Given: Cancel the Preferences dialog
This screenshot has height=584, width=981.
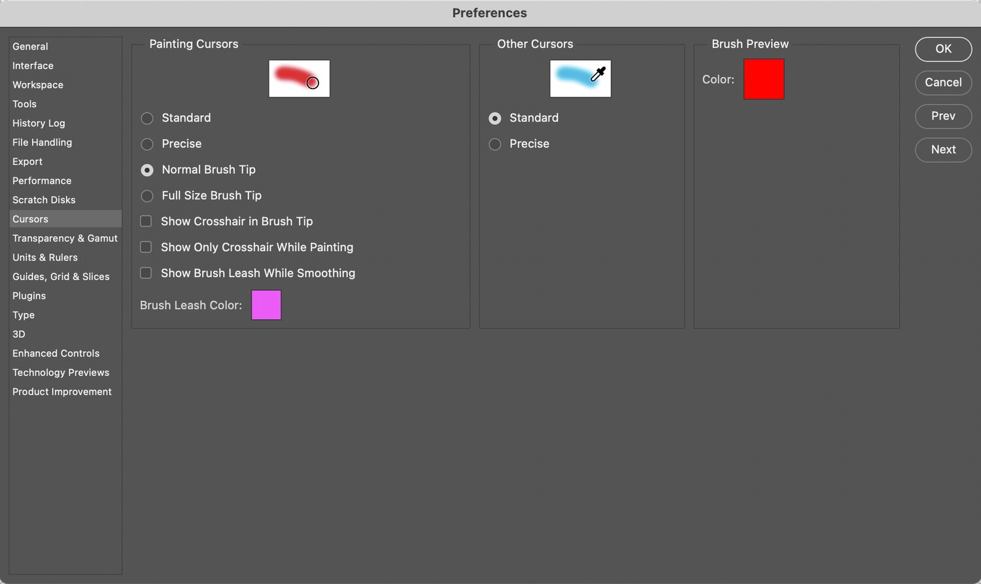Looking at the screenshot, I should pos(943,82).
